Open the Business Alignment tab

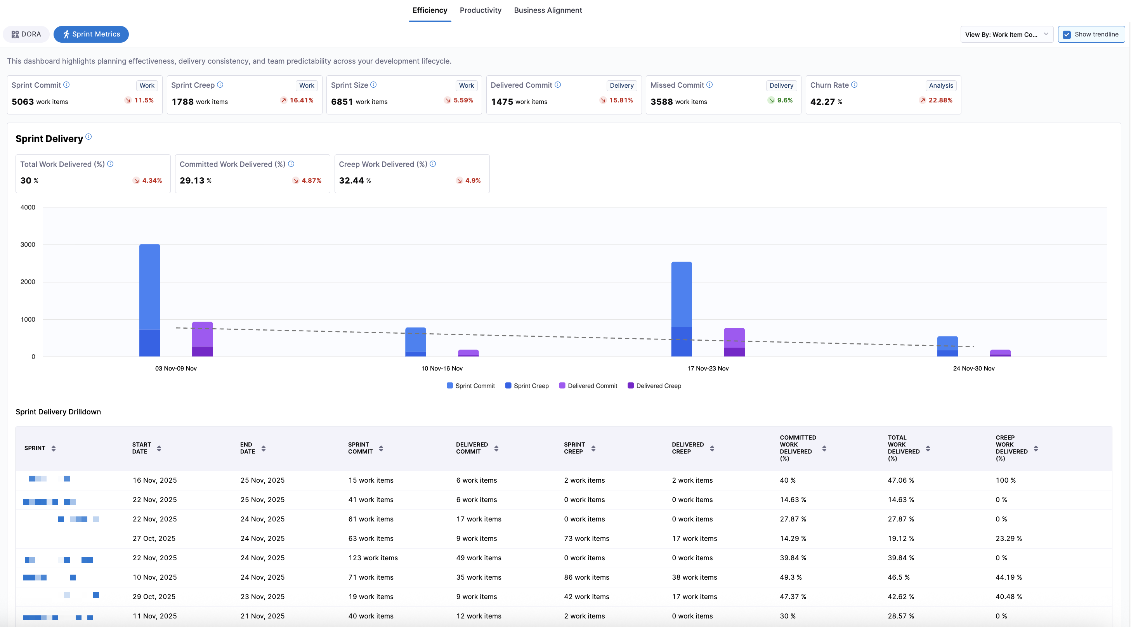(548, 10)
